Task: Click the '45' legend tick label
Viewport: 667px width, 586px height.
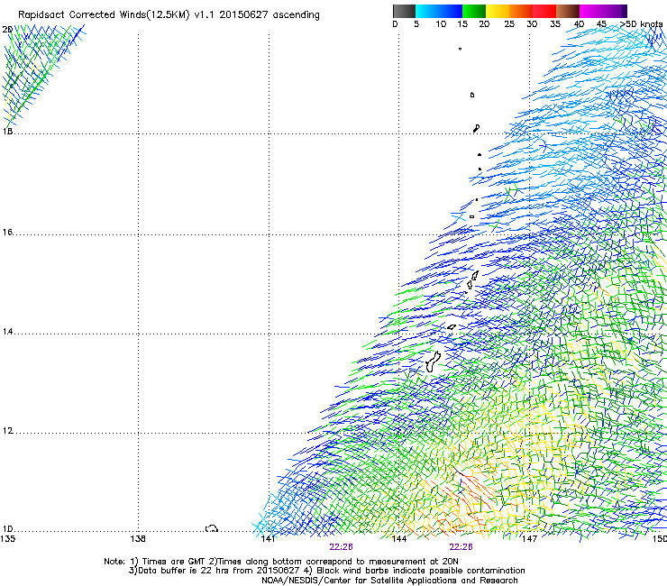Action: click(601, 23)
